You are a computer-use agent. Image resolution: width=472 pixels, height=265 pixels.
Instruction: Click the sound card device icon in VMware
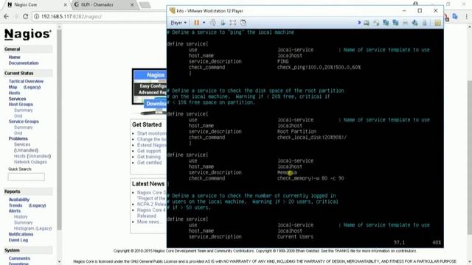pos(414,23)
